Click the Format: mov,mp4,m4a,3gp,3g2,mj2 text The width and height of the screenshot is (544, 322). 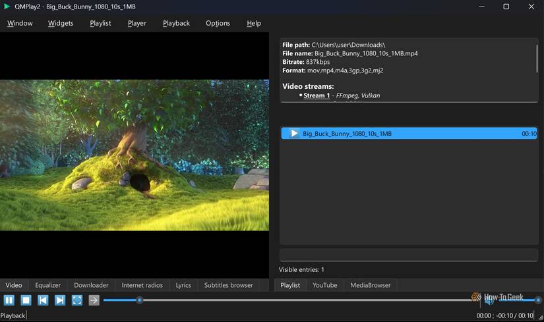333,70
